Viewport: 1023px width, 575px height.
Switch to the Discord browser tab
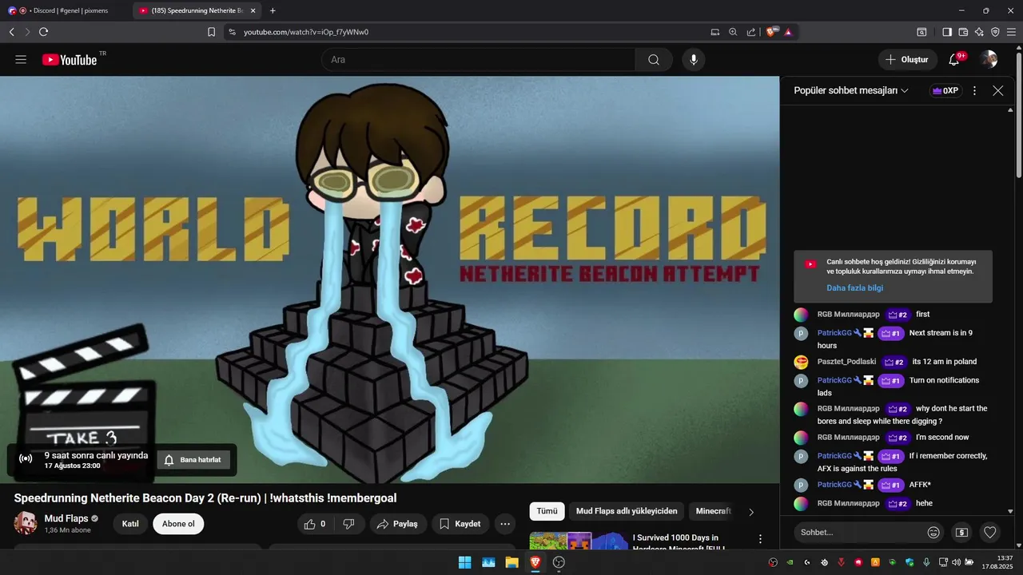(66, 10)
